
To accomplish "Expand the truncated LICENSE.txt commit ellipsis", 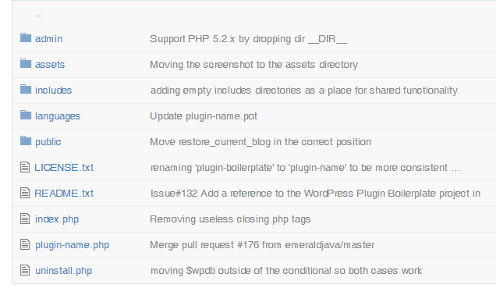I will tap(455, 168).
